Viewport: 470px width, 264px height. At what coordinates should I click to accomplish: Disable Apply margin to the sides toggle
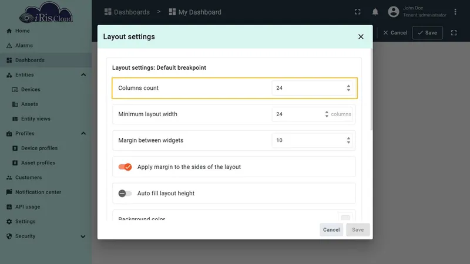[125, 167]
